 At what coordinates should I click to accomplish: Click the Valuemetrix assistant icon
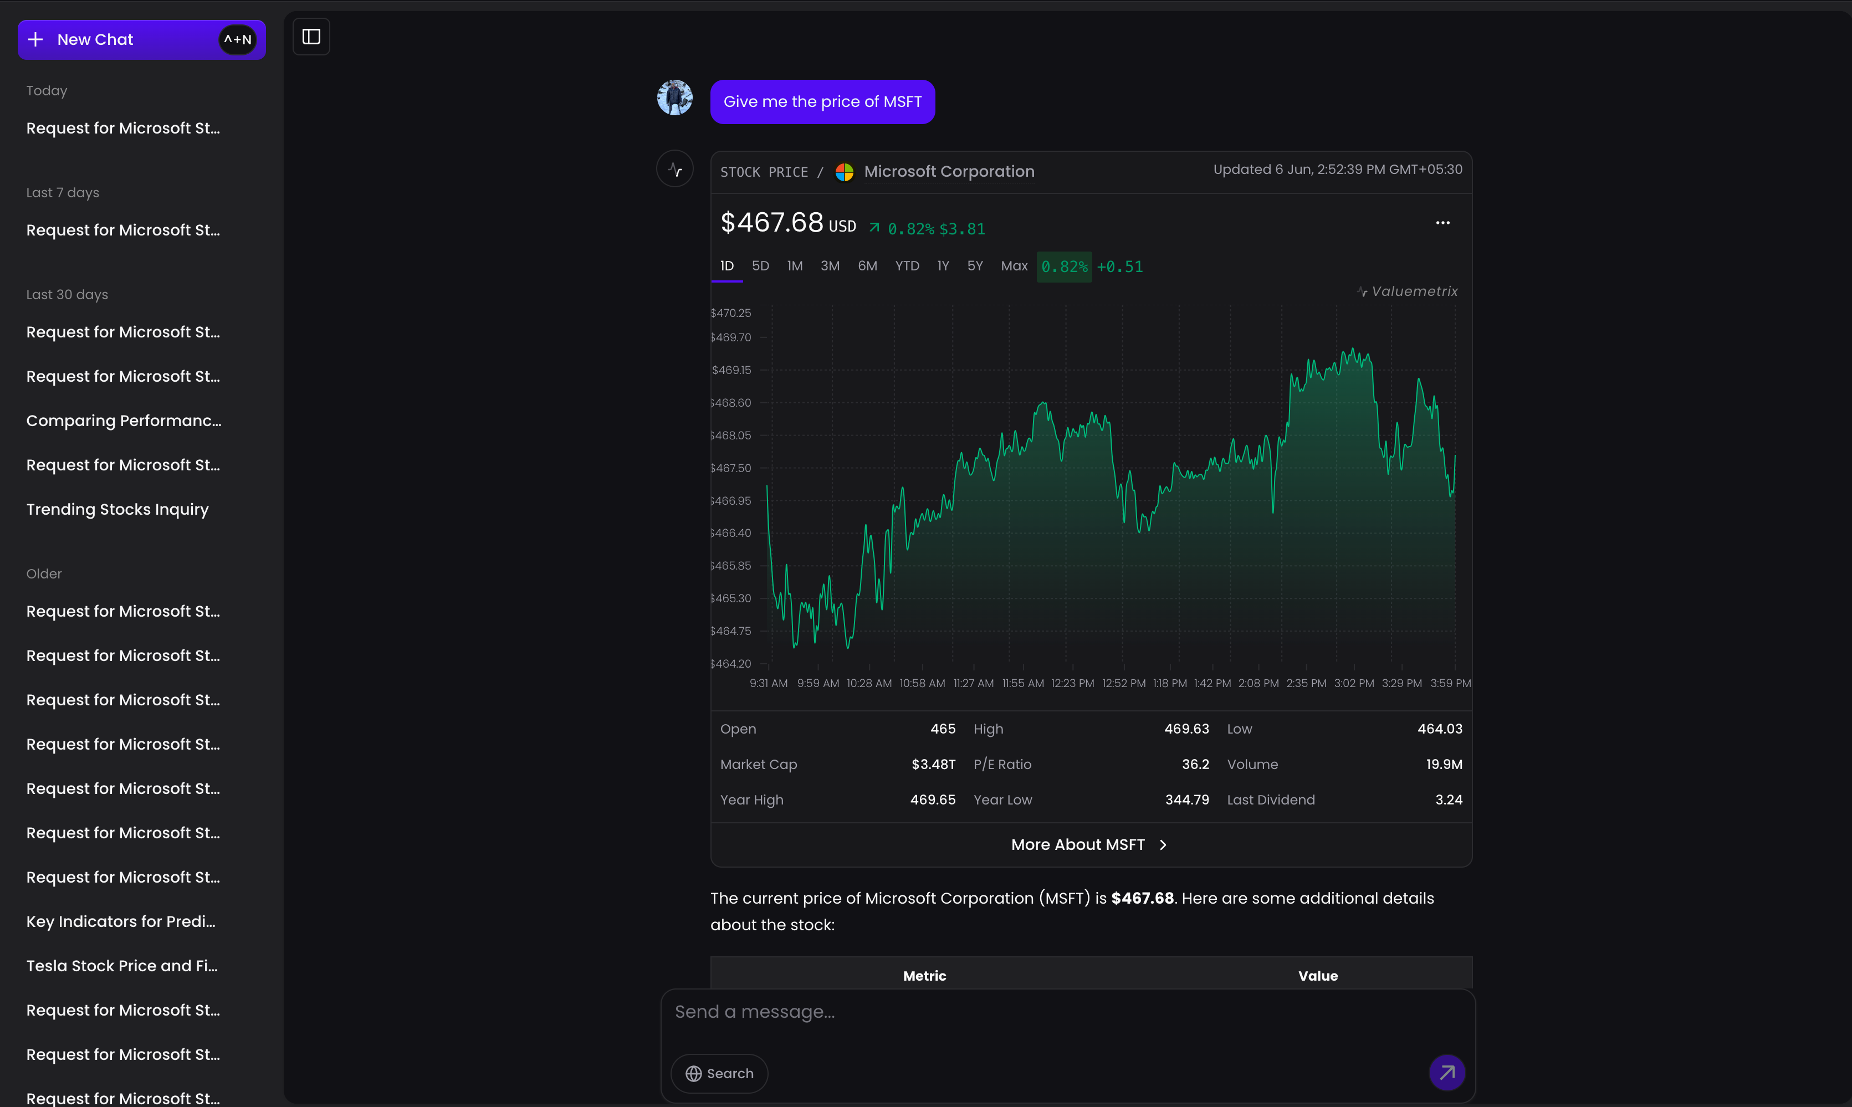674,170
